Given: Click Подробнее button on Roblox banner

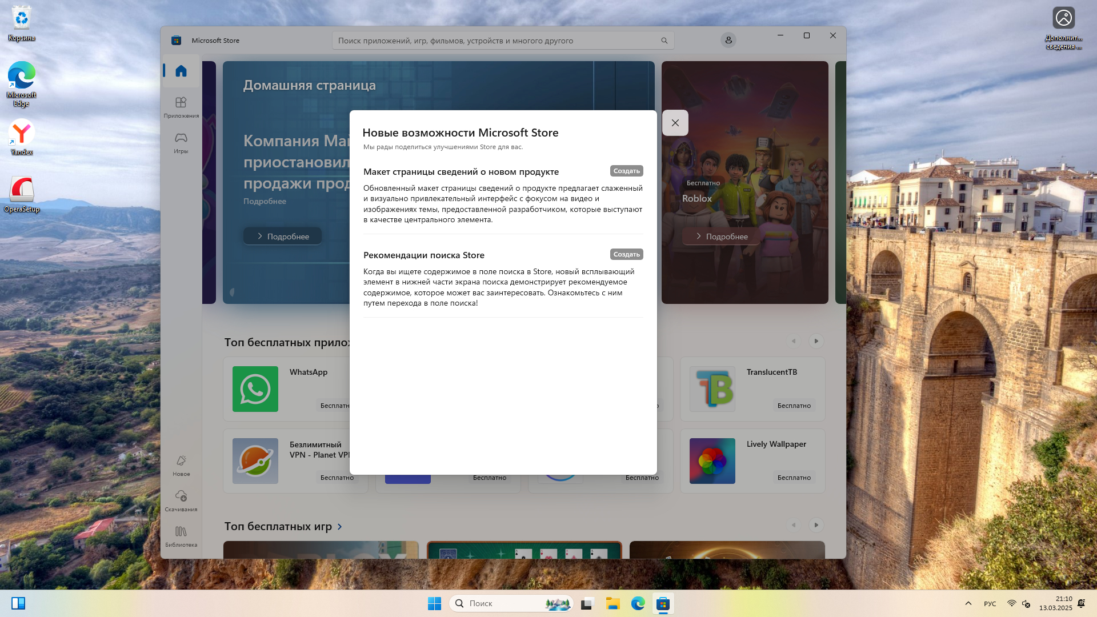Looking at the screenshot, I should pos(721,236).
